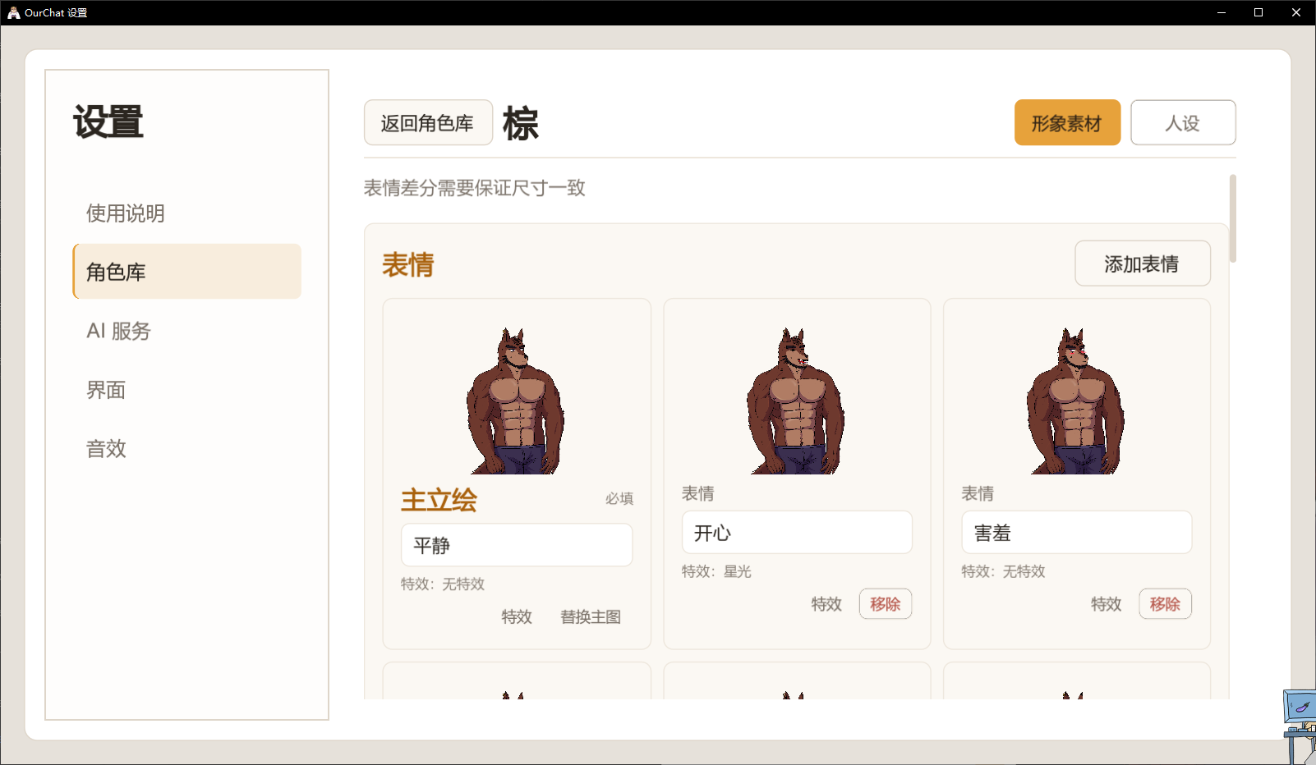This screenshot has height=765, width=1316.
Task: Click the vertical scrollbar of the content panel
Action: (1232, 218)
